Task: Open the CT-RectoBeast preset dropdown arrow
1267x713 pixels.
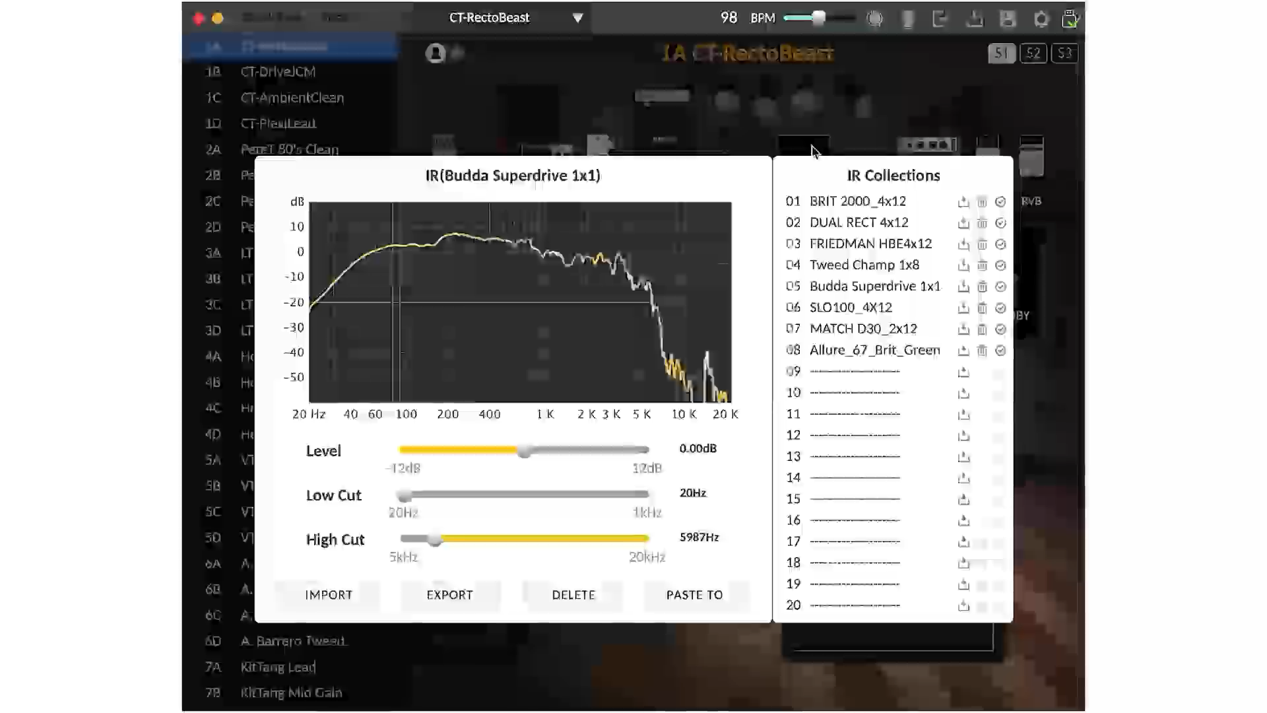Action: [577, 18]
